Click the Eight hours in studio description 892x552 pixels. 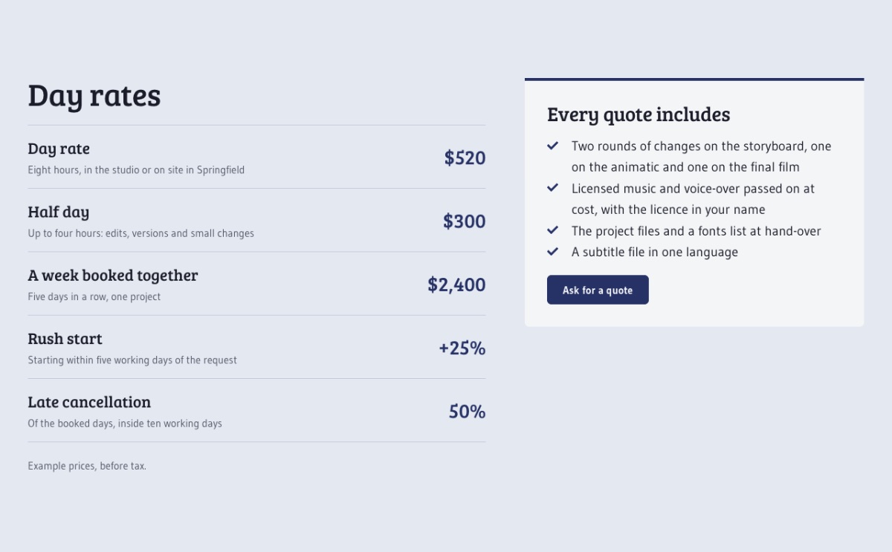[136, 170]
